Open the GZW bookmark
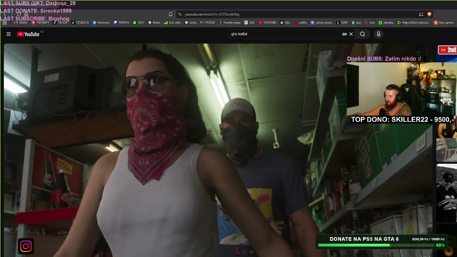The width and height of the screenshot is (457, 257). [x=342, y=22]
